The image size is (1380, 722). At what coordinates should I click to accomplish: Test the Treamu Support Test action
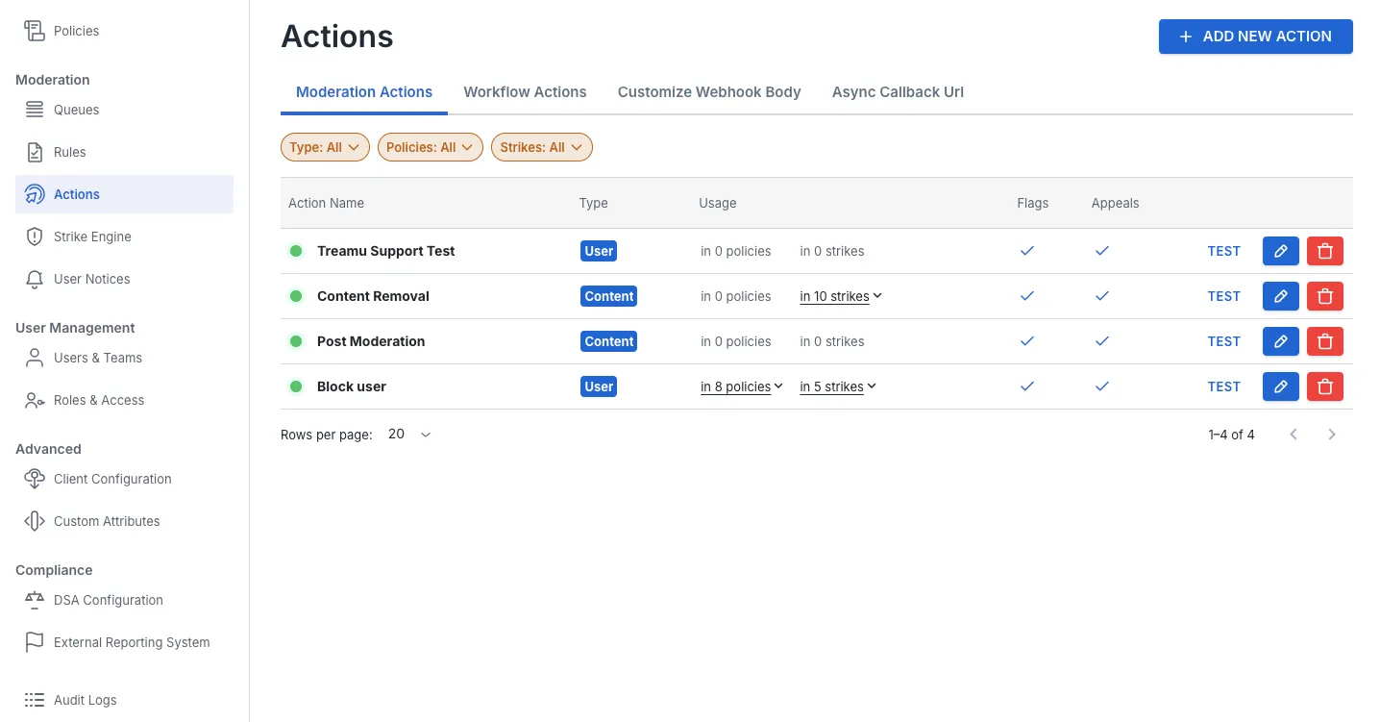pyautogui.click(x=1223, y=251)
